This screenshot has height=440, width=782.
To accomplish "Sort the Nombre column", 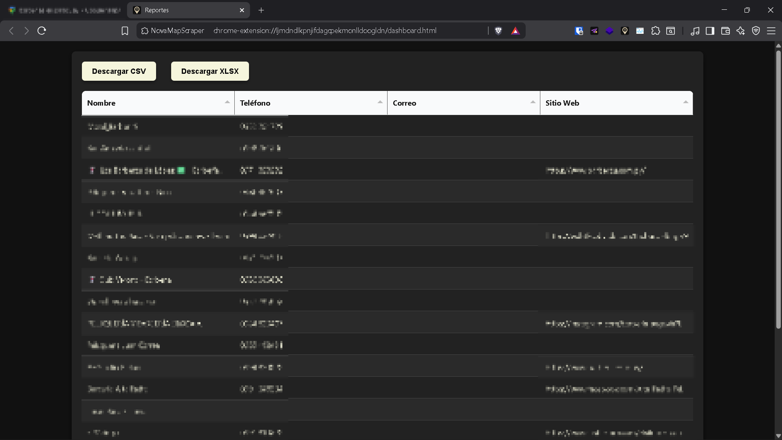I will click(158, 103).
